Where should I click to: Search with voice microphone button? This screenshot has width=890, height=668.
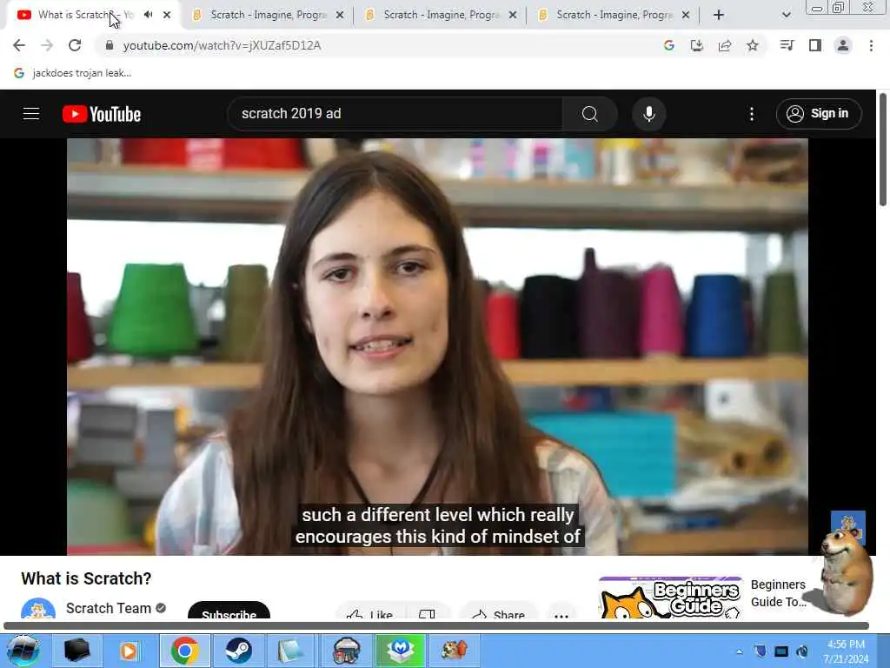click(648, 114)
